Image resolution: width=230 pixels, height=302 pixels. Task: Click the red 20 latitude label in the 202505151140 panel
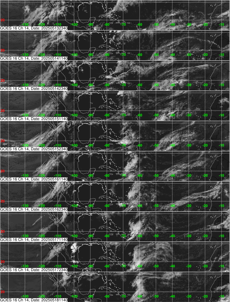[x=3, y=111]
